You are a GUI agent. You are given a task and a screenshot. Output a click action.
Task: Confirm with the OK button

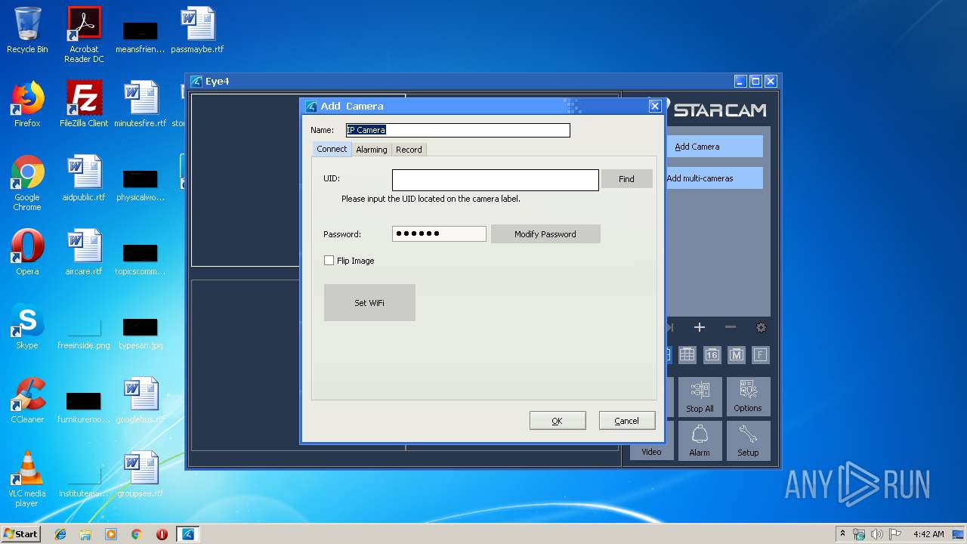[557, 421]
